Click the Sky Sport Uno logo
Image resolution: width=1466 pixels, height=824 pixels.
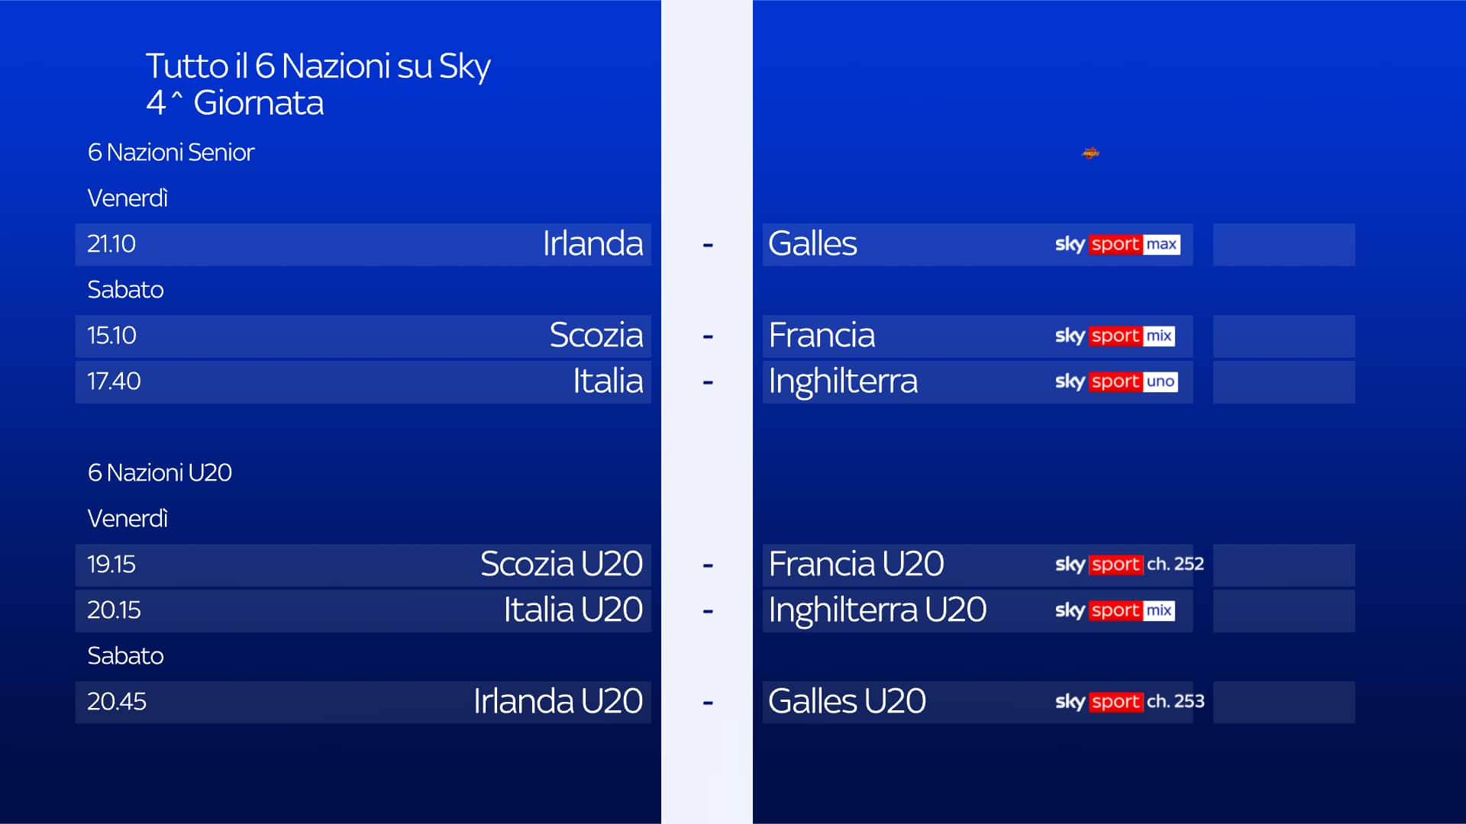1116,381
